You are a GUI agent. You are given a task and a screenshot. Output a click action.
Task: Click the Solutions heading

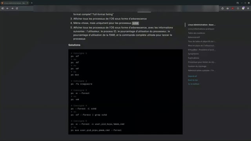click(x=74, y=45)
